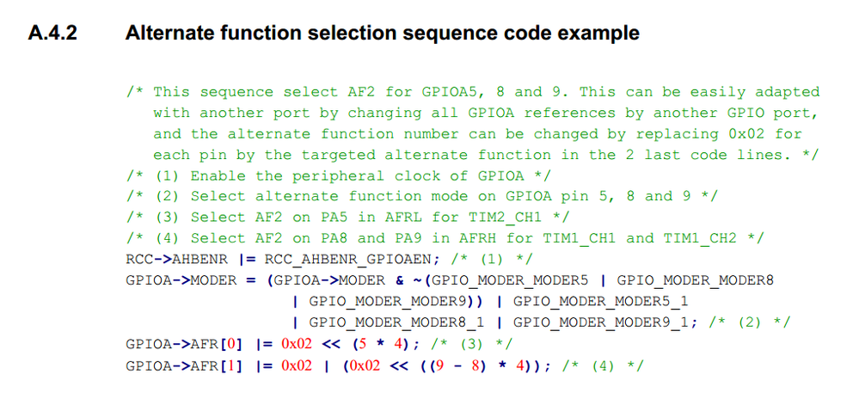Click the /* (3) */ comment after AFR[0] line
The height and width of the screenshot is (399, 859).
471,344
